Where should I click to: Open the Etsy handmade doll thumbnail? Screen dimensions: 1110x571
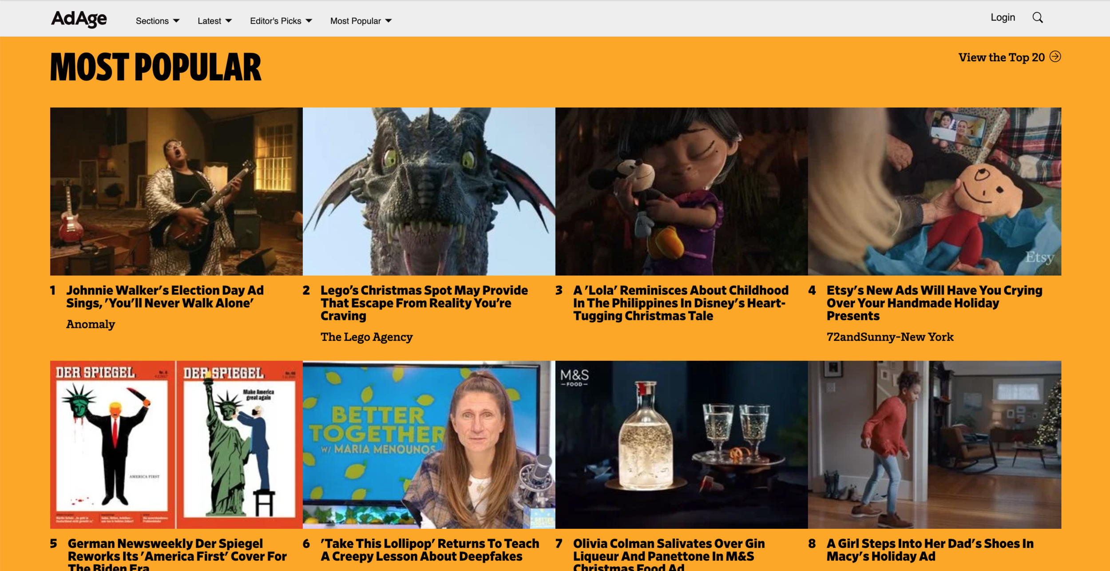click(x=935, y=191)
